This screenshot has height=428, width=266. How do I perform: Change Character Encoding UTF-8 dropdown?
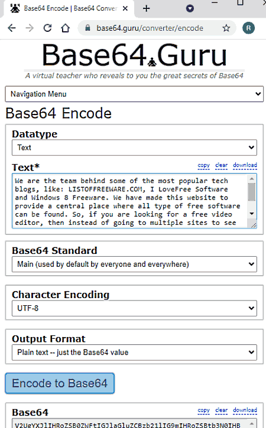pyautogui.click(x=134, y=308)
